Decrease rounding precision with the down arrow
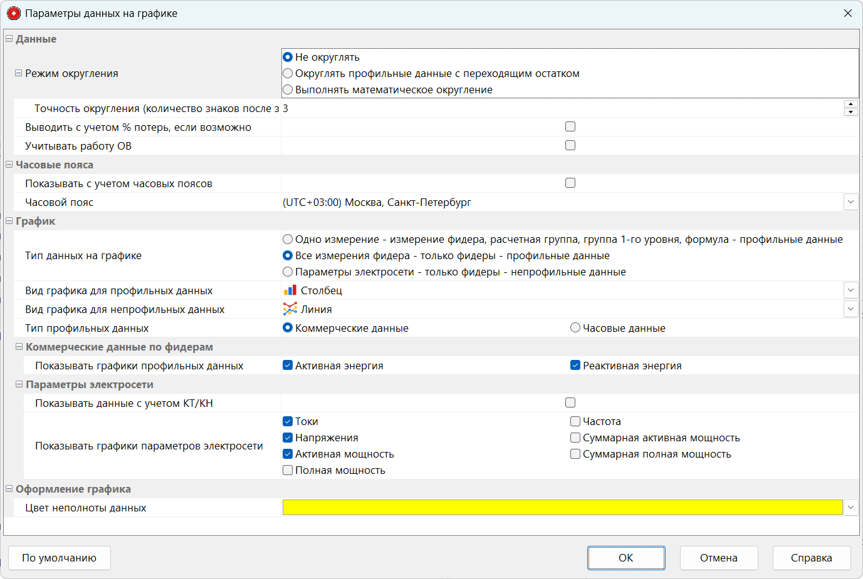863x579 pixels. tap(850, 112)
